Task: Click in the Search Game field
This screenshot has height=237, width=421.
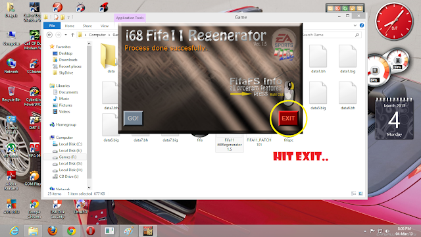Action: click(330, 35)
